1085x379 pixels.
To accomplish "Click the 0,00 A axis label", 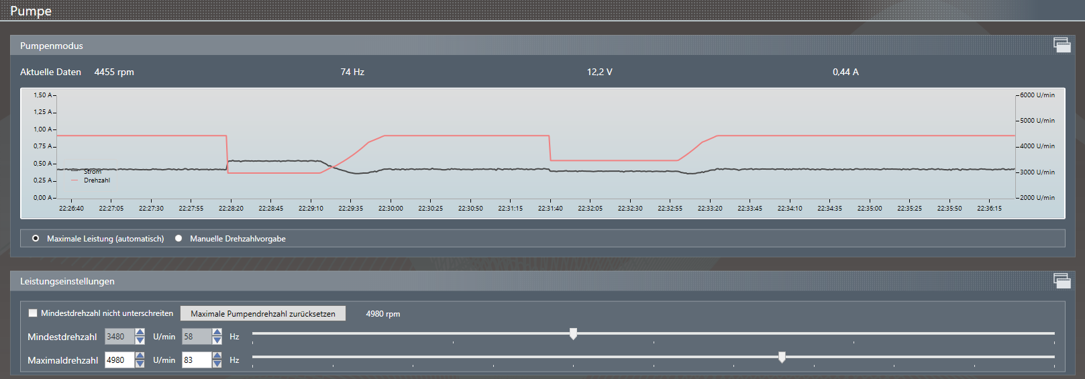I will [x=43, y=198].
